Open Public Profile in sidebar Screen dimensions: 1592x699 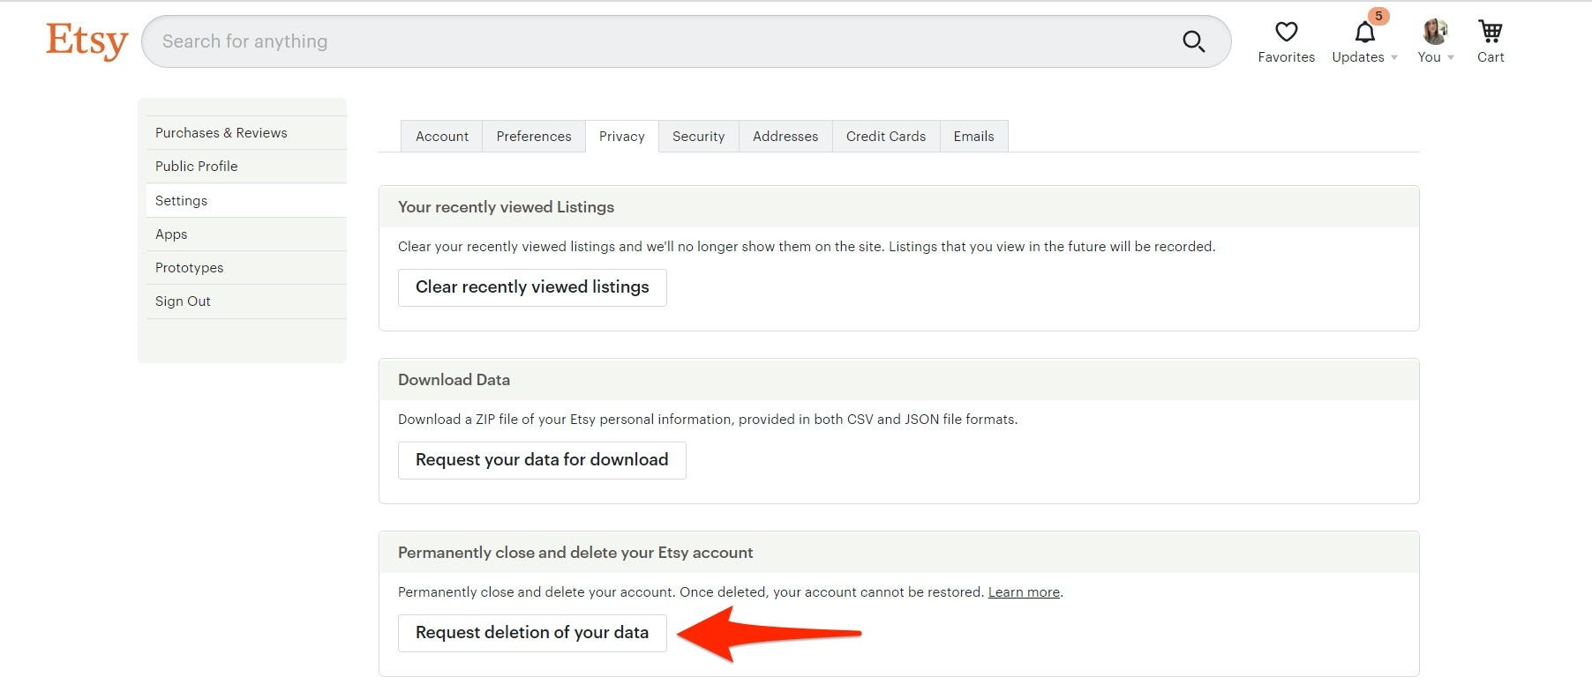click(246, 167)
